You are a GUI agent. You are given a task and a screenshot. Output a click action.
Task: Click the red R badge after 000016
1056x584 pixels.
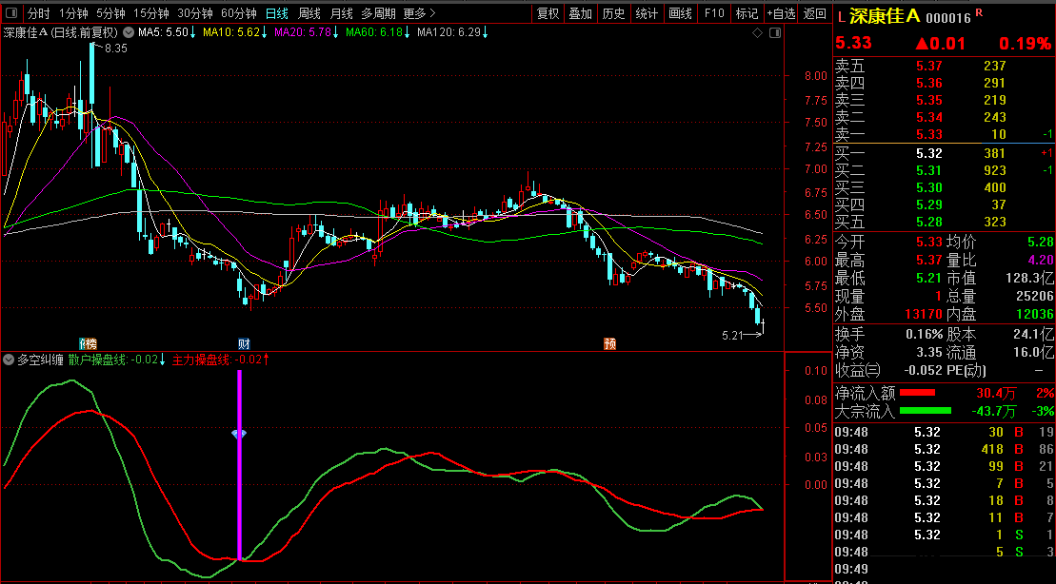click(x=979, y=12)
